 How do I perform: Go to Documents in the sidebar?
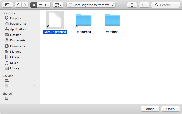(x=15, y=40)
